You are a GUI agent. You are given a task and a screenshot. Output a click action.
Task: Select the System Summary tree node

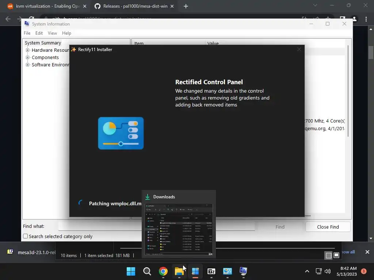click(43, 43)
